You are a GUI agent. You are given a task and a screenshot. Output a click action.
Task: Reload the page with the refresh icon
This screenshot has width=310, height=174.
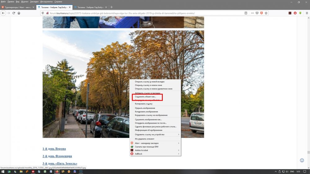13,13
